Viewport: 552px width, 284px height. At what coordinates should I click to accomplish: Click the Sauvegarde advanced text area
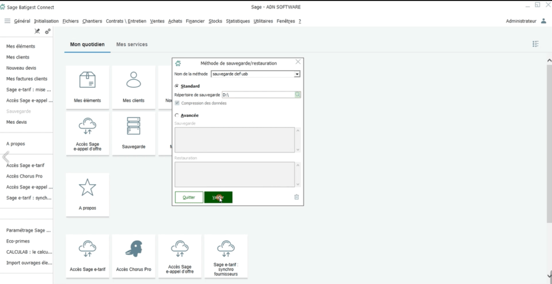(x=234, y=140)
